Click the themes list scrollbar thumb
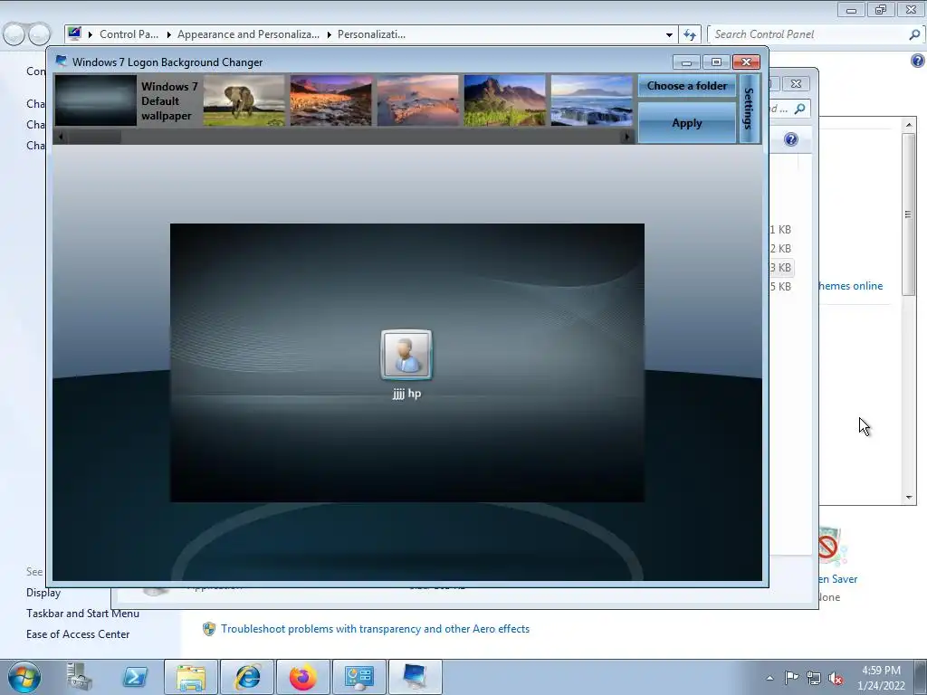 (x=908, y=214)
